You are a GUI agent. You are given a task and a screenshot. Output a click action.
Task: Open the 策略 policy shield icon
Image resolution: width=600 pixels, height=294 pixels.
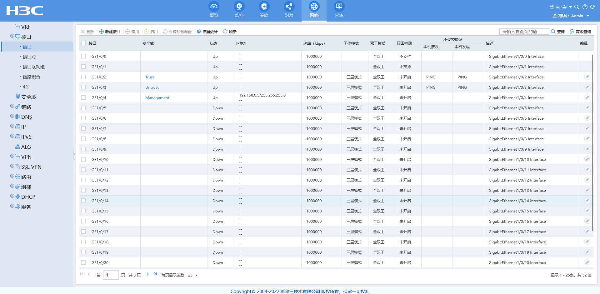tap(264, 7)
